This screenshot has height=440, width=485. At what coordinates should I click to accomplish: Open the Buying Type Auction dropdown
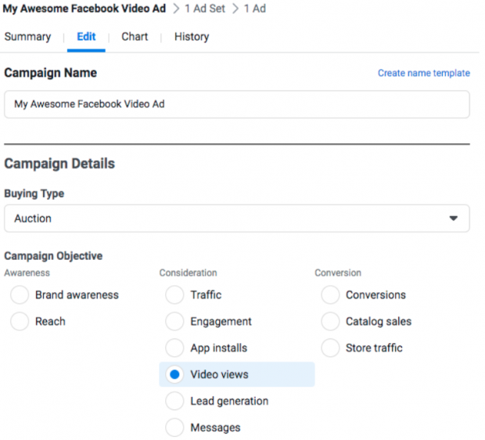pos(237,218)
